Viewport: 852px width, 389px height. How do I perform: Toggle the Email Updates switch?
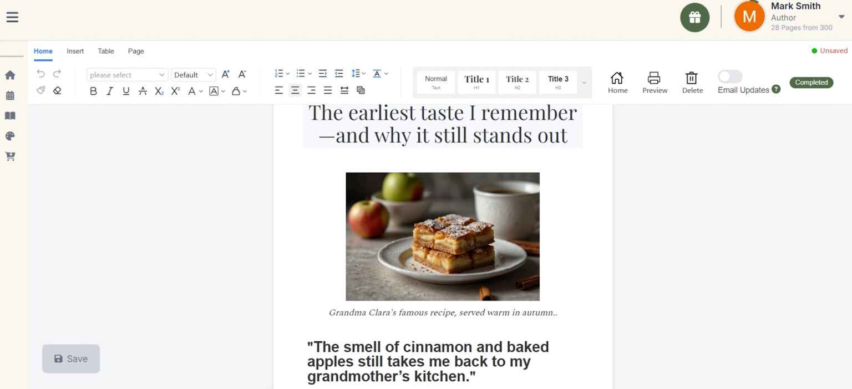tap(729, 76)
